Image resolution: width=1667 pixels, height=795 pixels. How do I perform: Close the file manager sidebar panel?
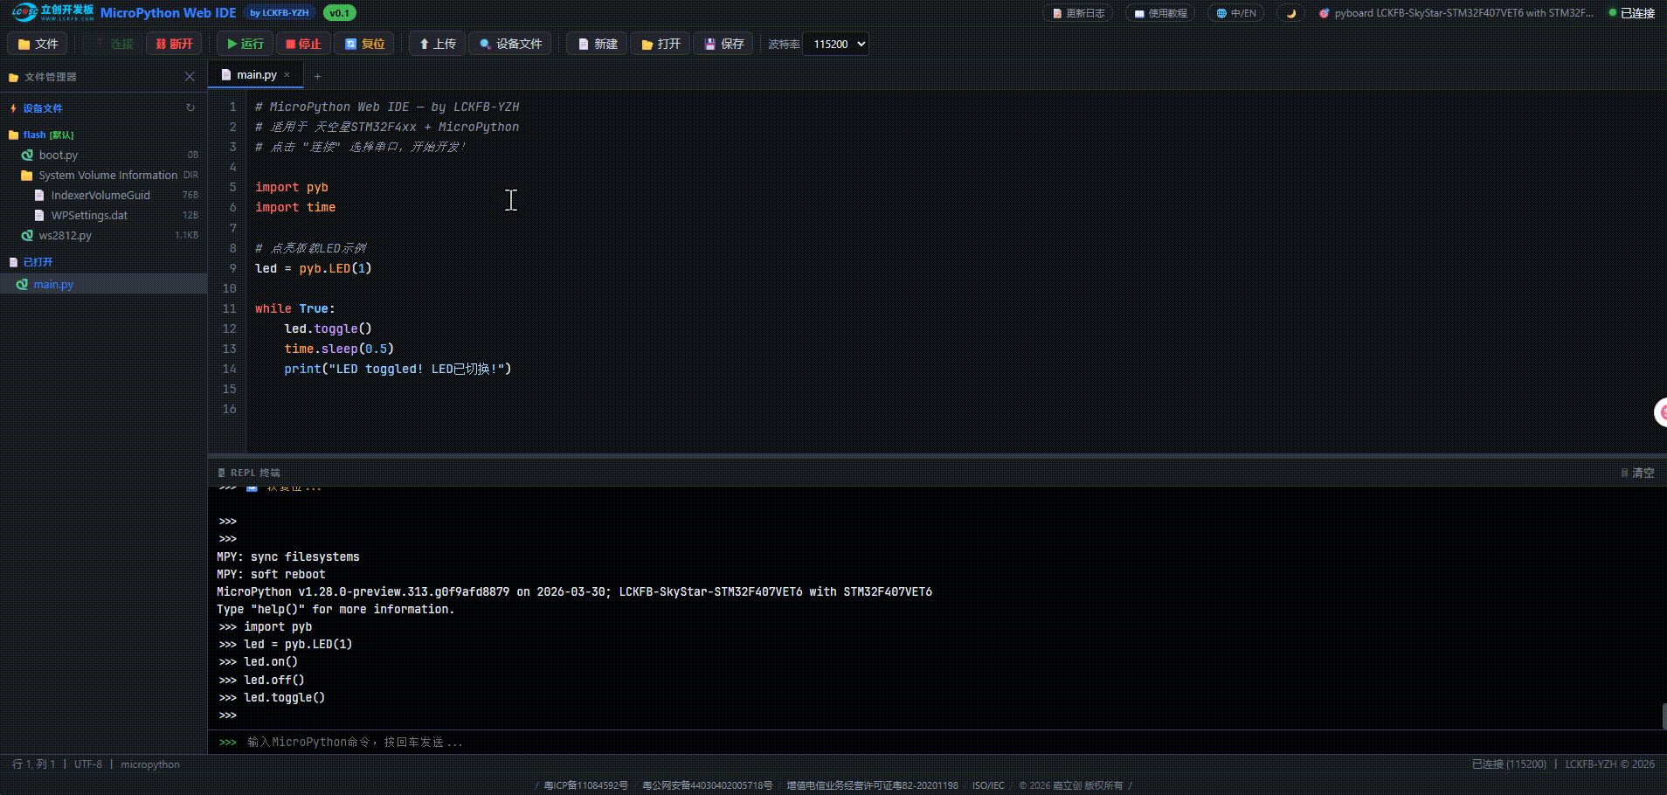coord(190,77)
